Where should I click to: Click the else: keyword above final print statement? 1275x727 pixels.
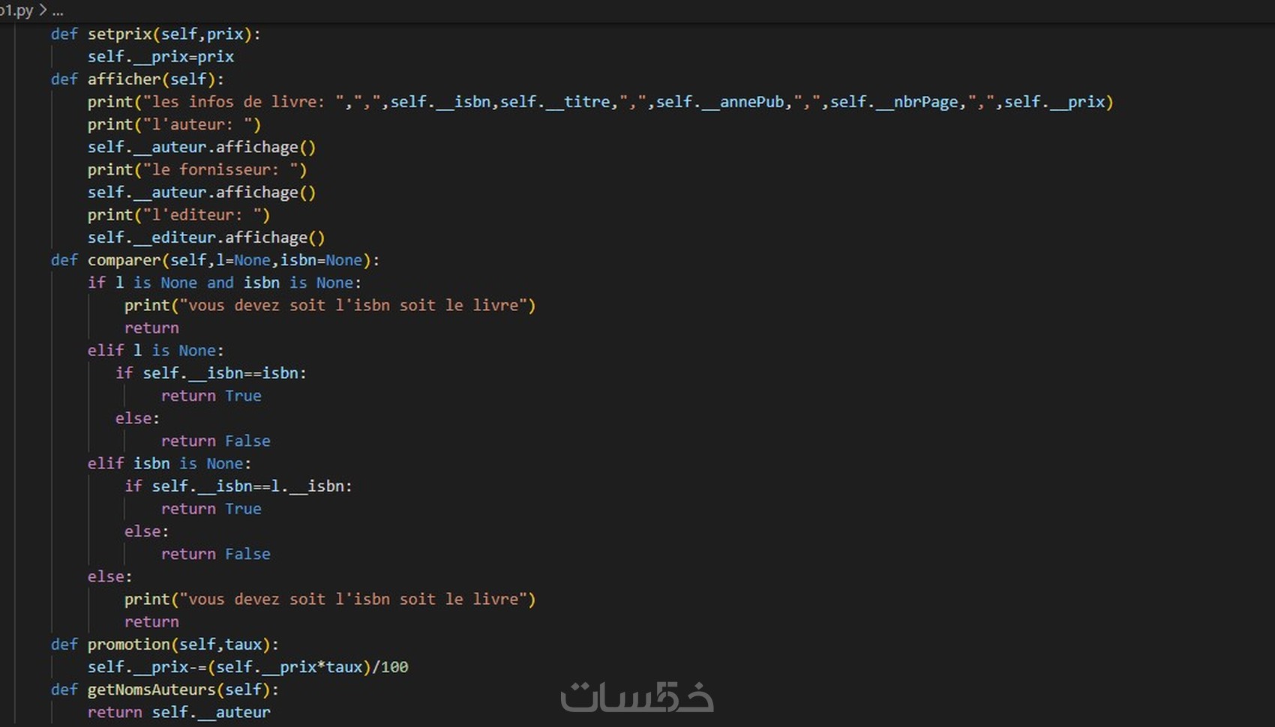[109, 576]
